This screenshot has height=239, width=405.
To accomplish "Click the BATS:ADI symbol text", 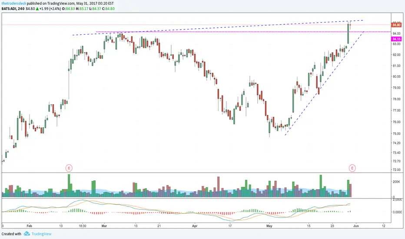I will coord(9,9).
